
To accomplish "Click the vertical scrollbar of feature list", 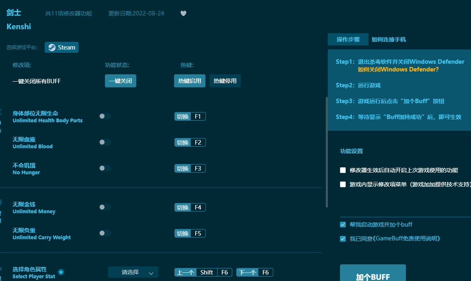I will coord(327,152).
